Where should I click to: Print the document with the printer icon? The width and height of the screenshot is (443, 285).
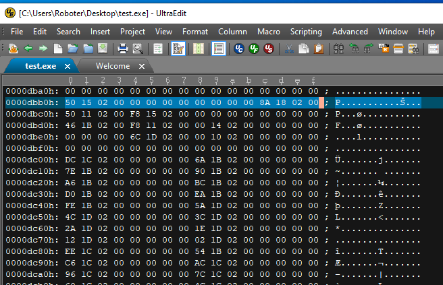[x=123, y=49]
